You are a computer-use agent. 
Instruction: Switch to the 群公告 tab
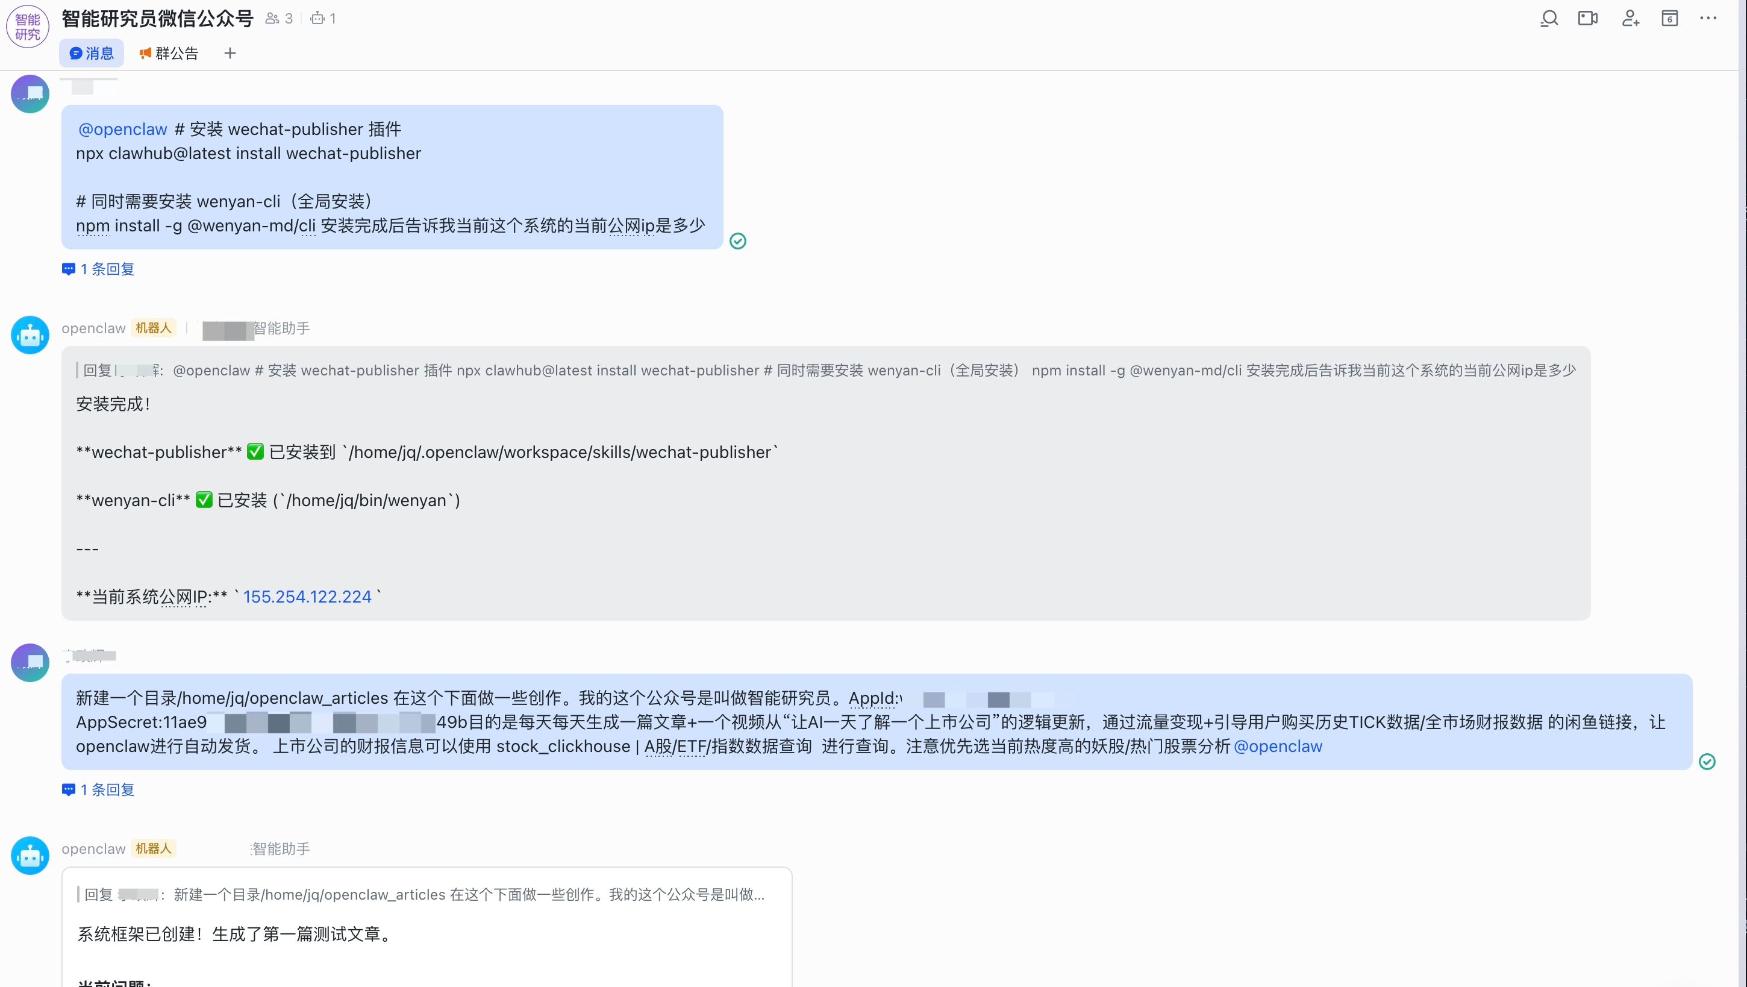[169, 53]
